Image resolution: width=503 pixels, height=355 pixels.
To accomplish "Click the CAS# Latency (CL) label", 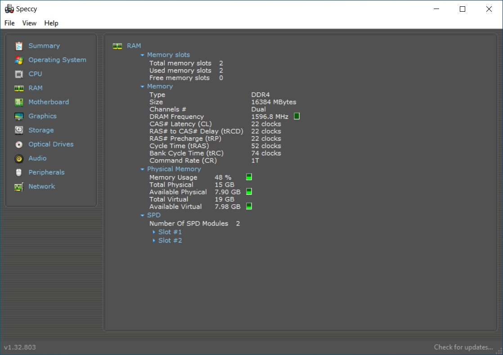I will coord(180,124).
